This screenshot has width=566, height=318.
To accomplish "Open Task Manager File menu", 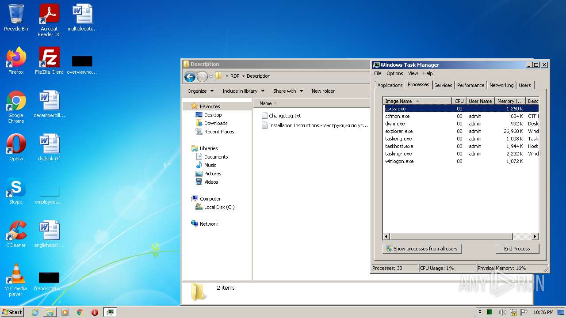I will [x=378, y=73].
